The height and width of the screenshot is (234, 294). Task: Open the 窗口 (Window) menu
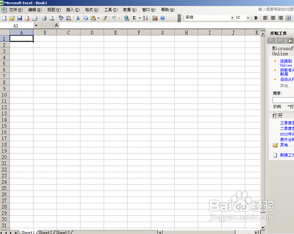[x=149, y=9]
